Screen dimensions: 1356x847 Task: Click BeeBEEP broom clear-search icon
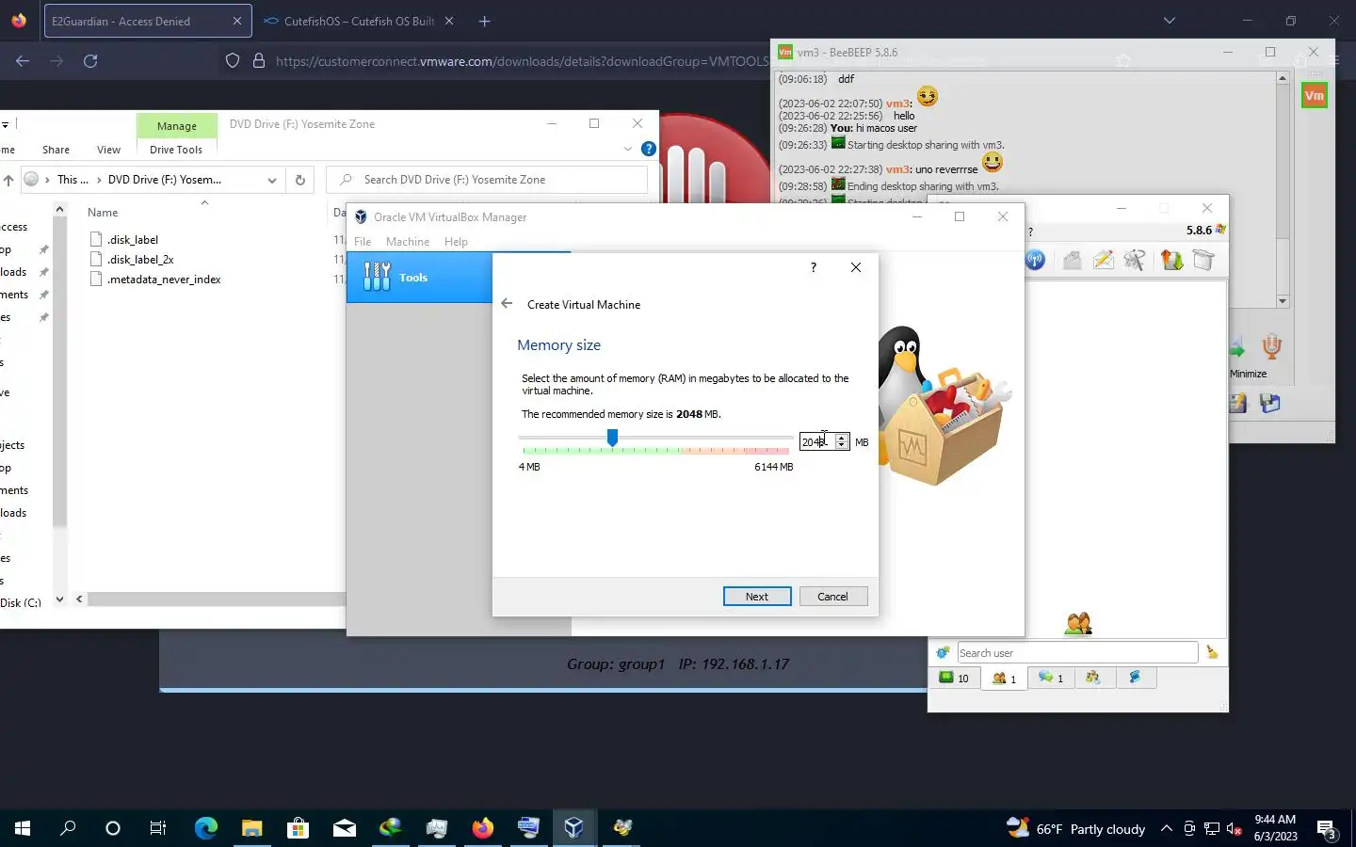(x=1212, y=653)
